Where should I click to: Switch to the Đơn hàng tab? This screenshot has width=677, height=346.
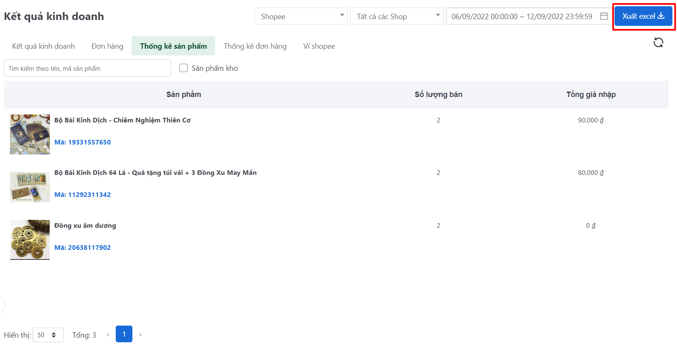coord(107,46)
